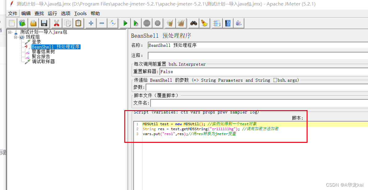Image resolution: width=368 pixels, height=190 pixels.
Task: Collapse the 线程组 tree node
Action: coord(15,36)
